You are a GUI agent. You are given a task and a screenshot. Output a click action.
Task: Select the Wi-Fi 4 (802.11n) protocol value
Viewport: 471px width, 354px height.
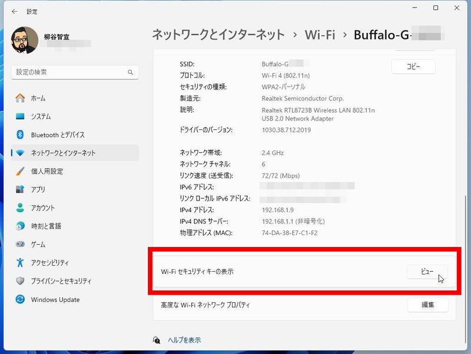pos(286,76)
